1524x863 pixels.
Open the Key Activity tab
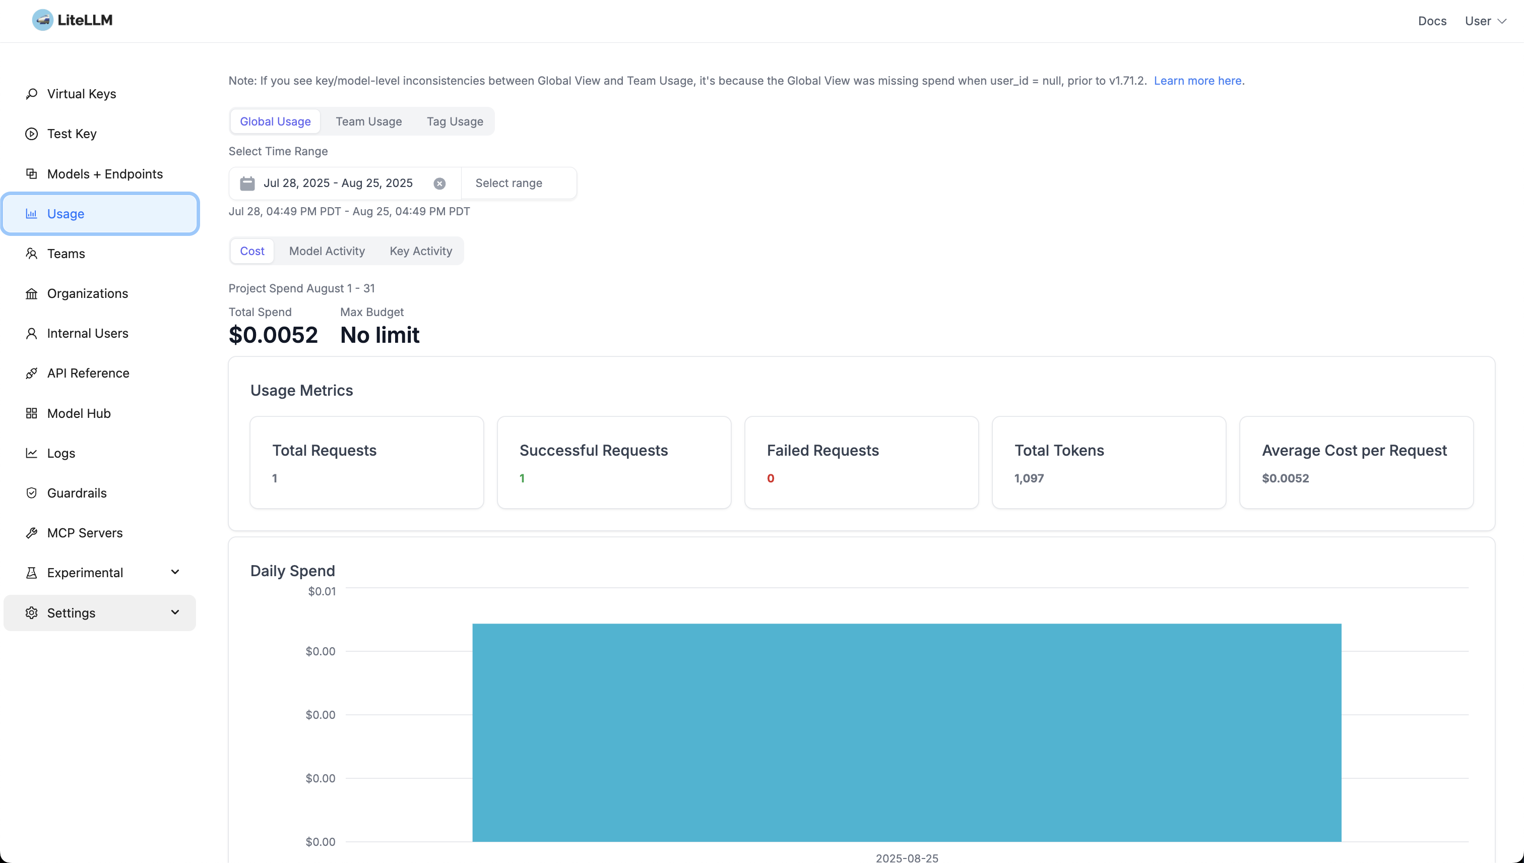[x=420, y=252]
